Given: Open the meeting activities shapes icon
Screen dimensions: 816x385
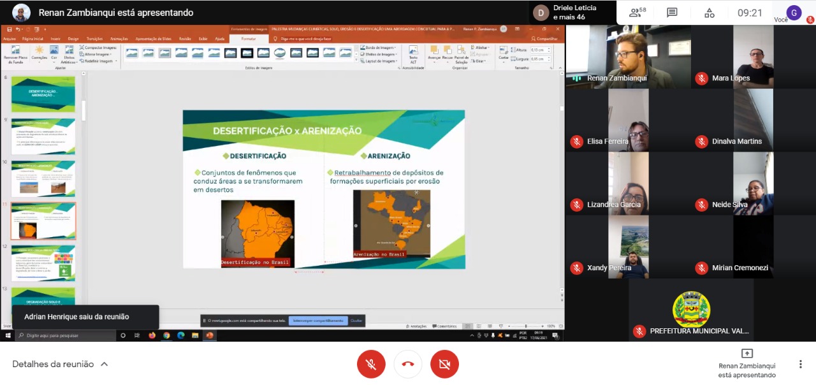Looking at the screenshot, I should (x=709, y=13).
